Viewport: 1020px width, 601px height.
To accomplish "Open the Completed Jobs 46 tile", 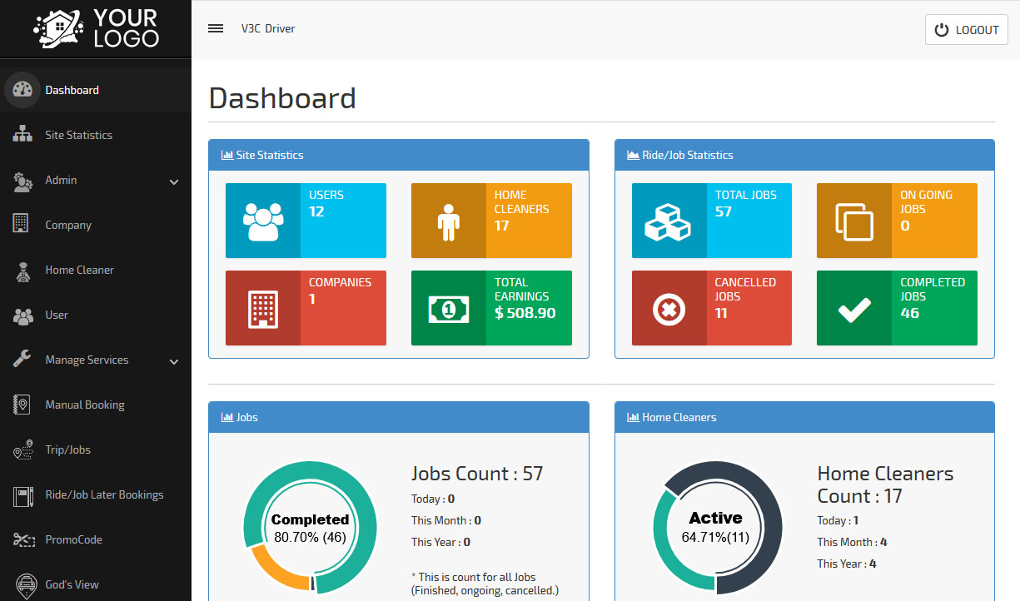I will (897, 308).
